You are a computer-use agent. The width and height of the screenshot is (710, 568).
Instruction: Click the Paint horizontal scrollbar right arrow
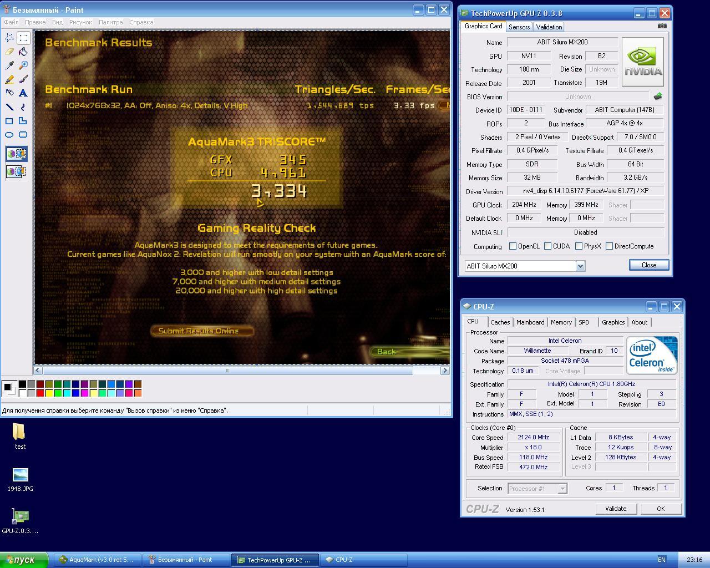point(445,371)
